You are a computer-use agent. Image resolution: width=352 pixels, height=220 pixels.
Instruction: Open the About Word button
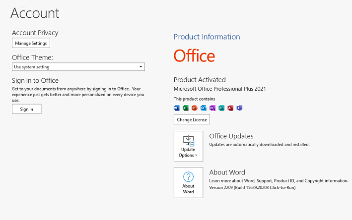click(188, 182)
